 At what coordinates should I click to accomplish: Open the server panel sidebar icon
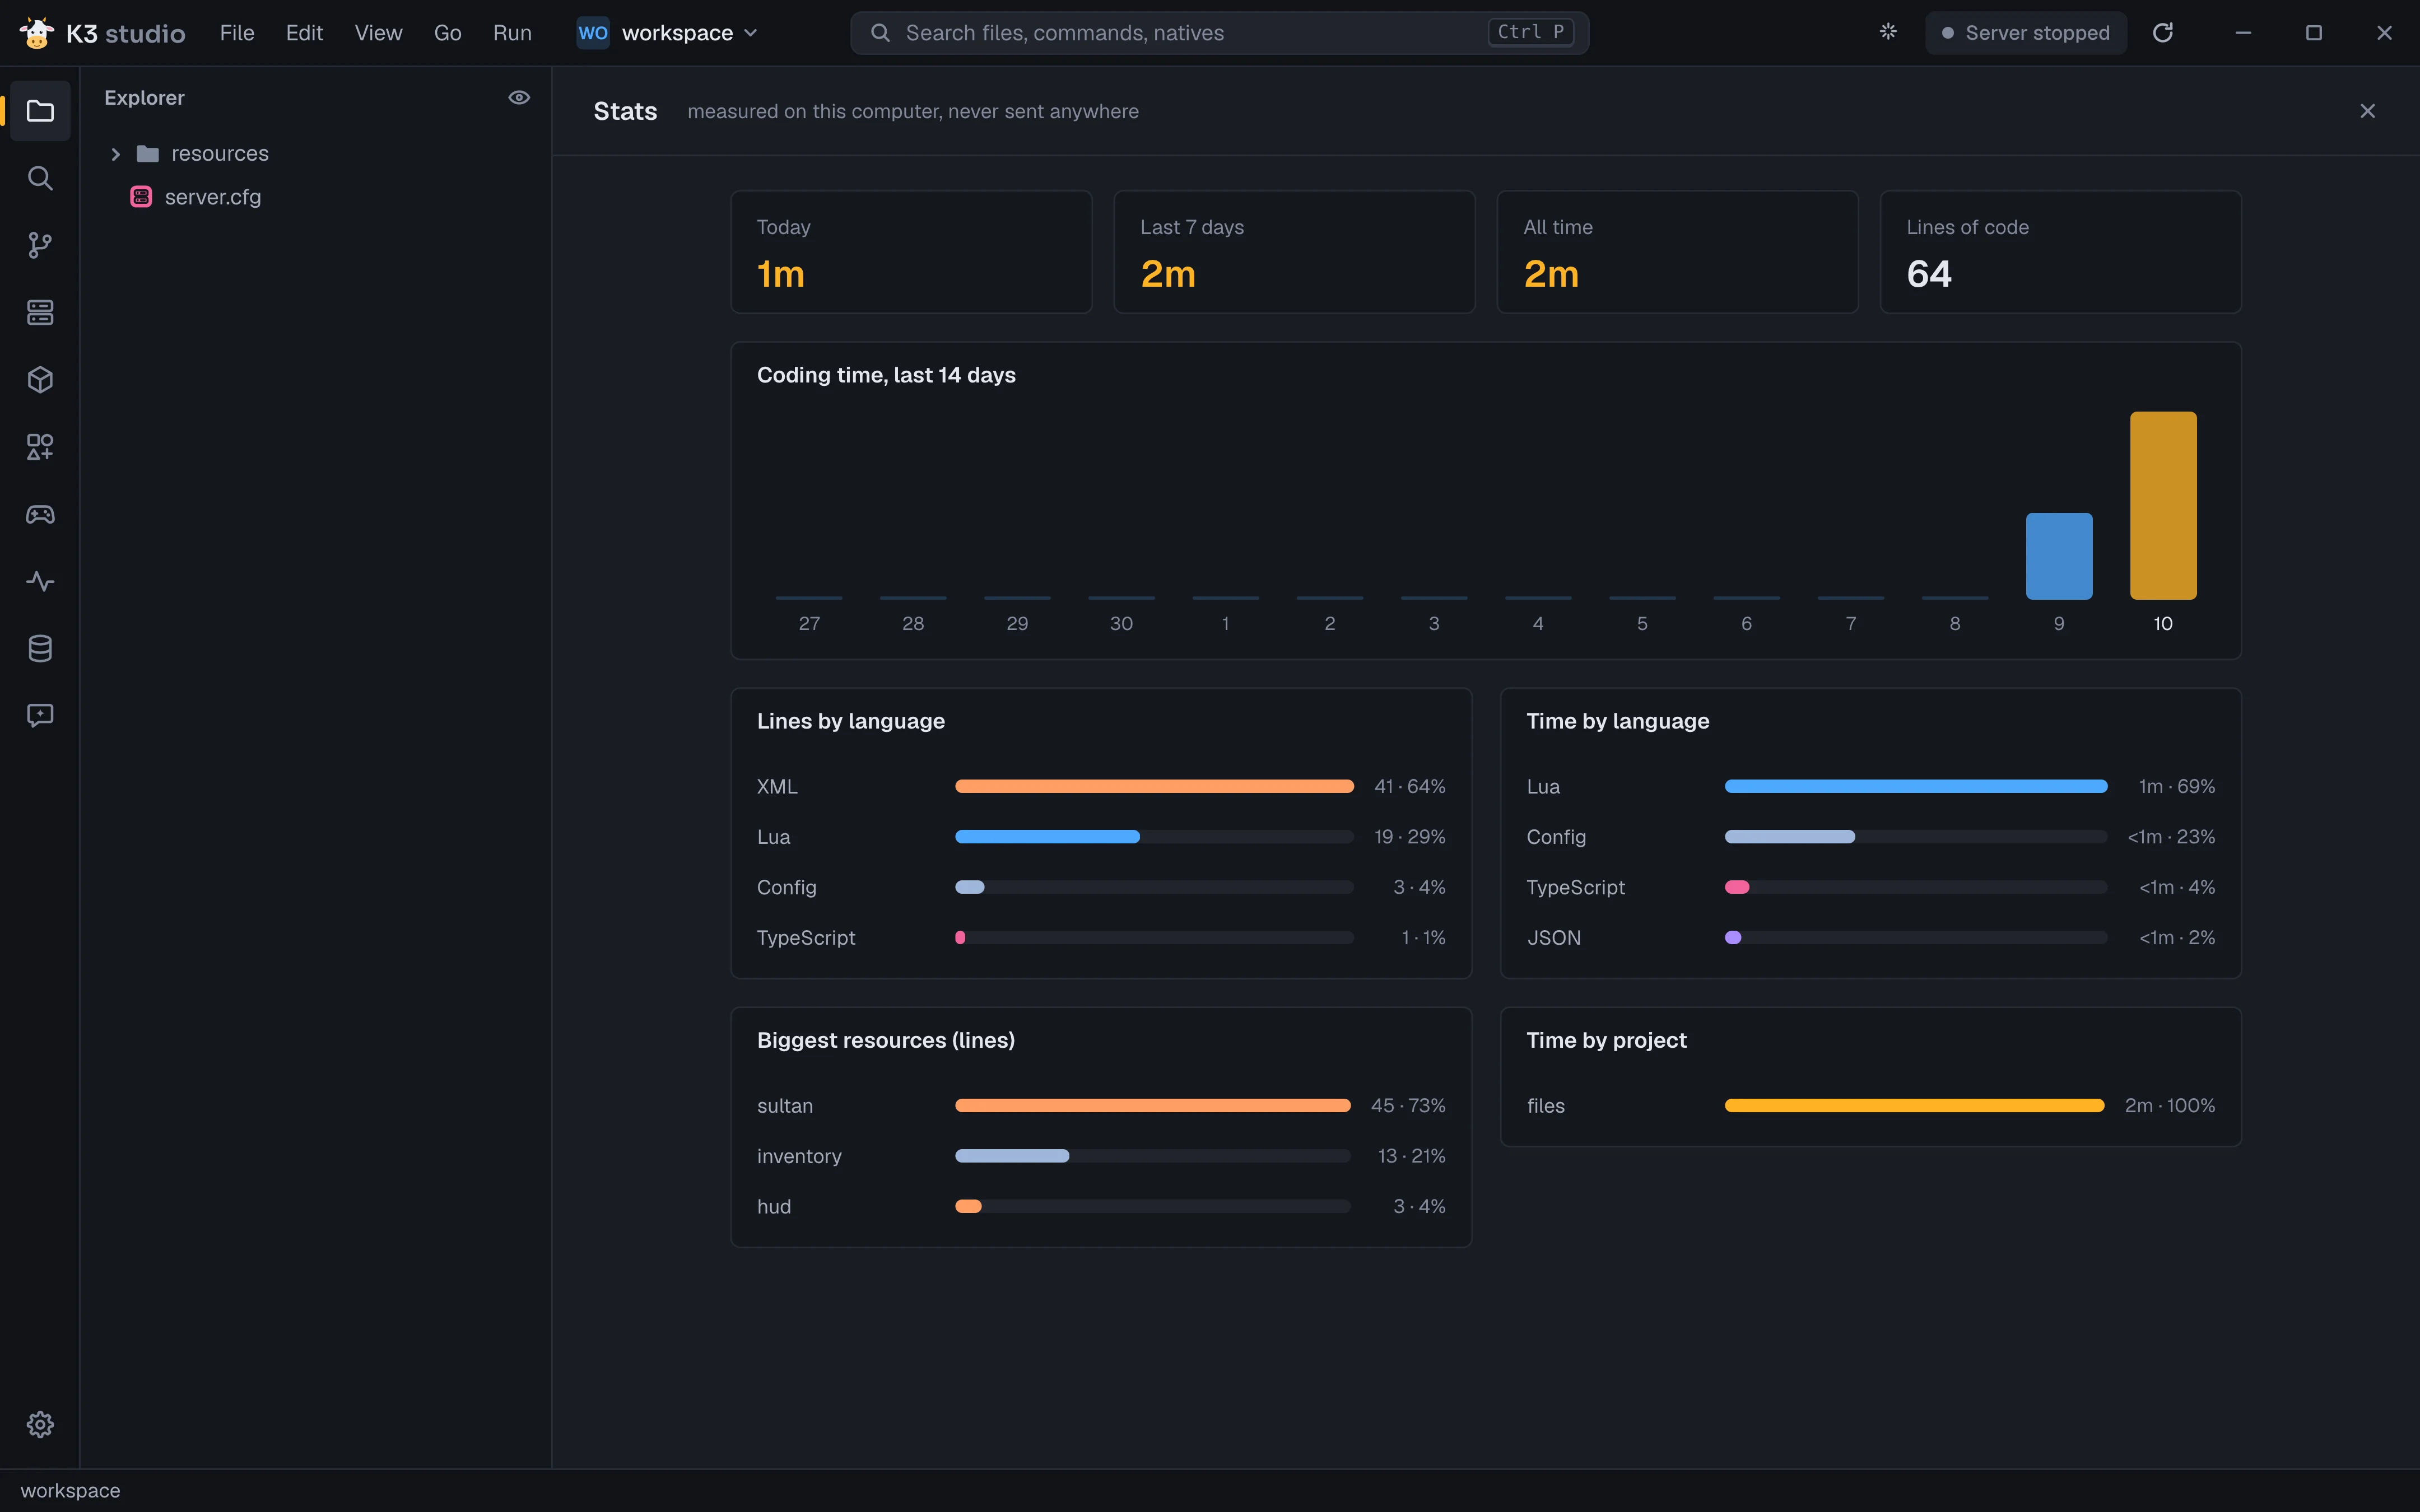coord(40,312)
